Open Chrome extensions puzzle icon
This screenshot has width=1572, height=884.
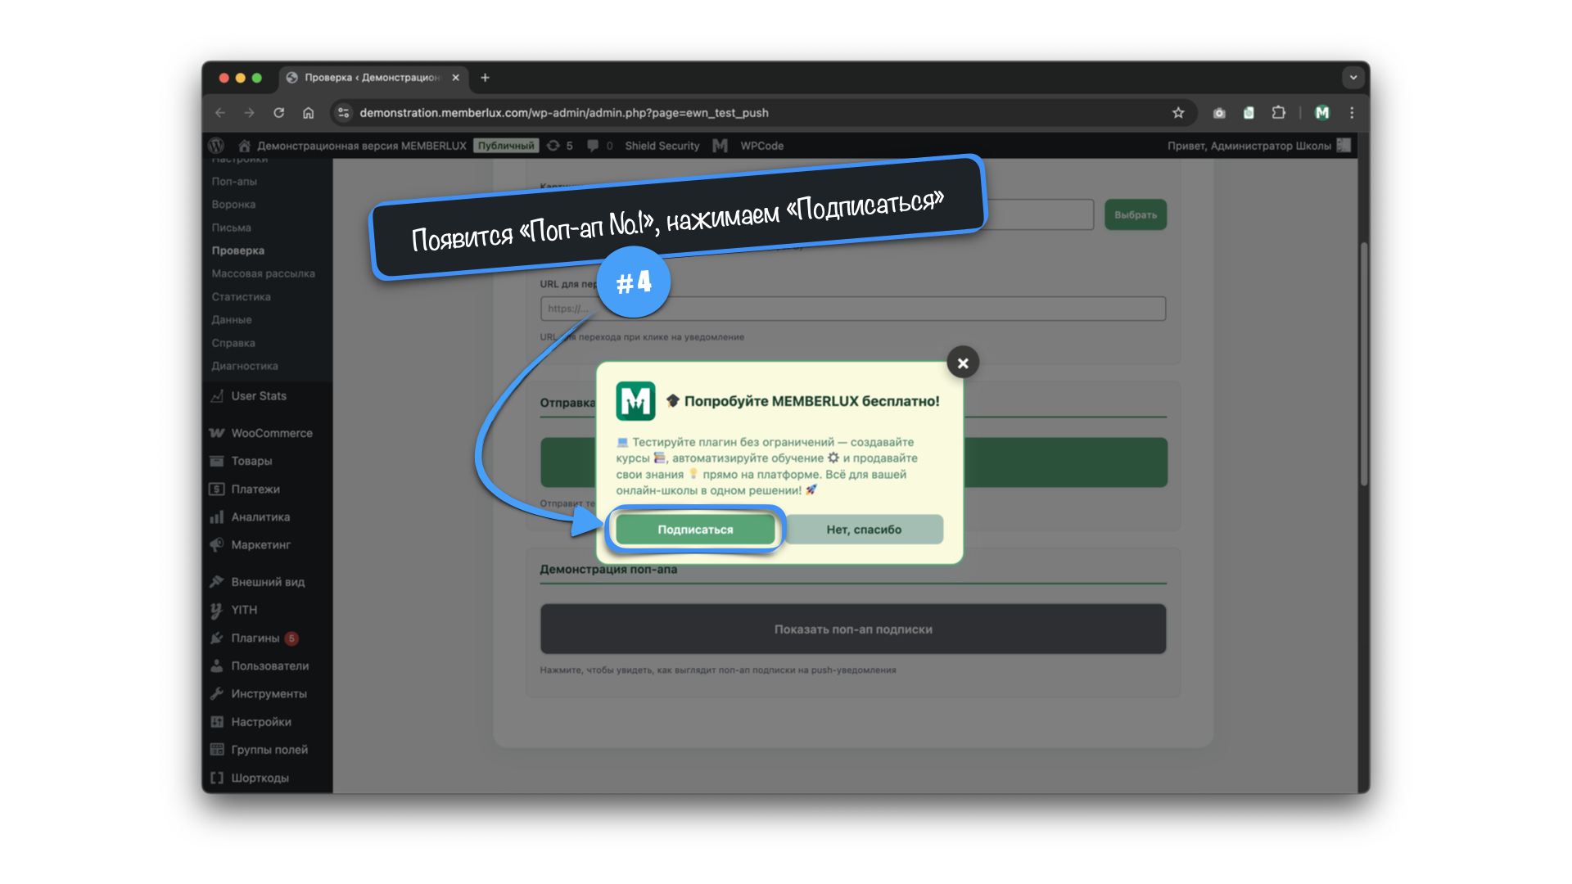tap(1278, 113)
